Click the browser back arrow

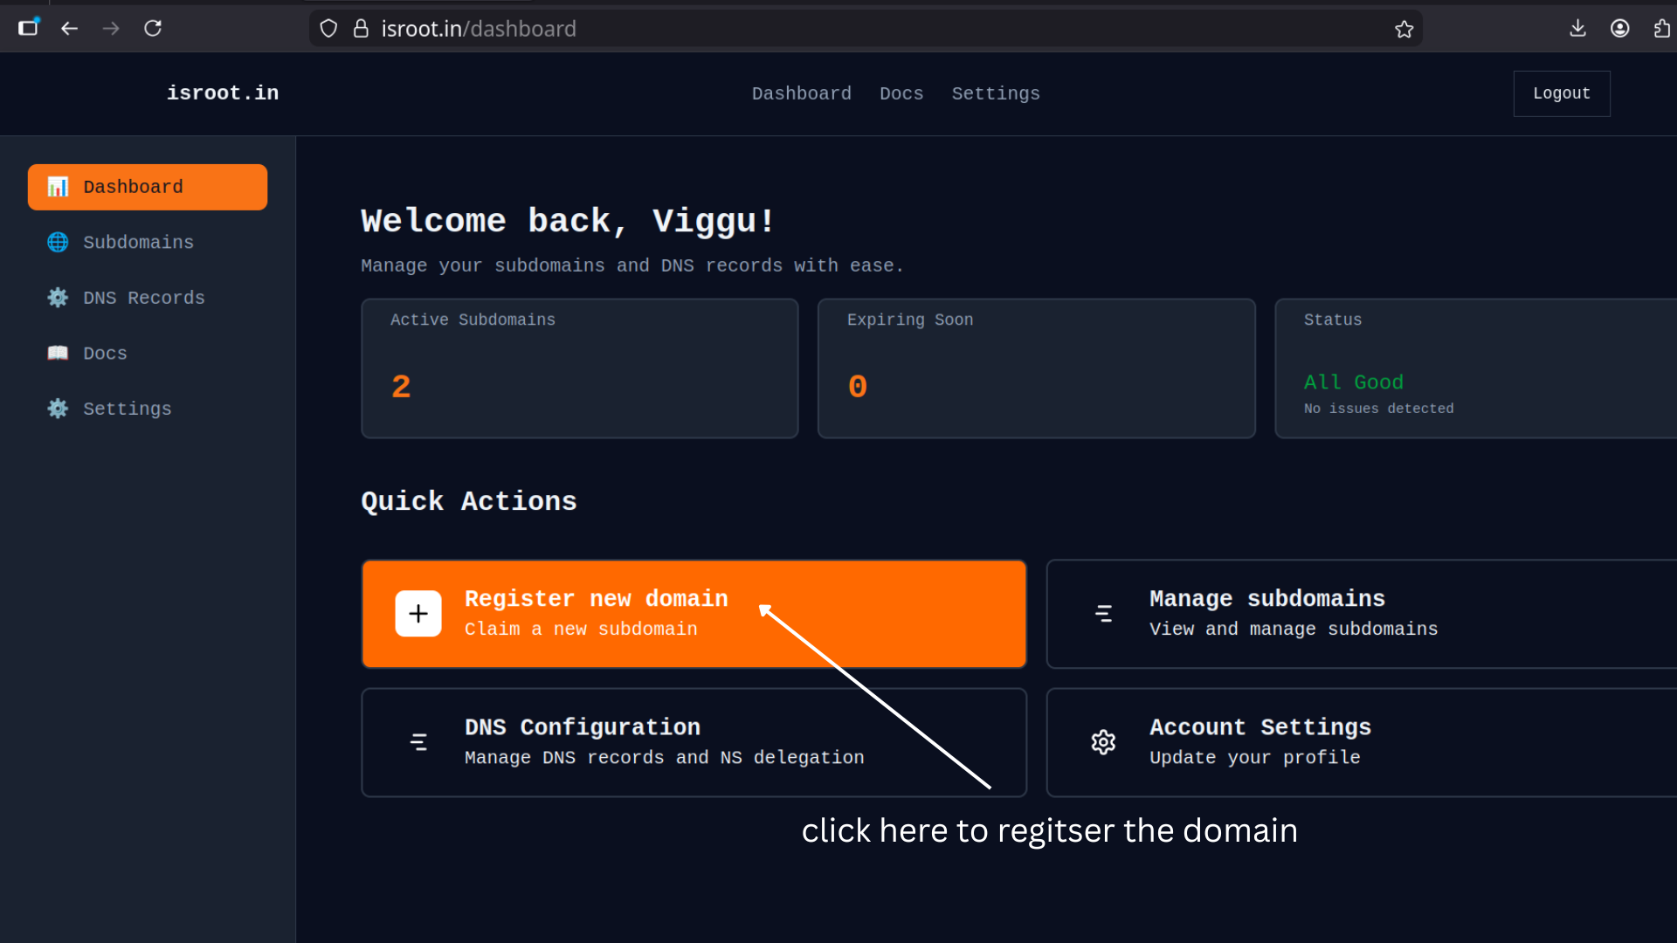[69, 29]
